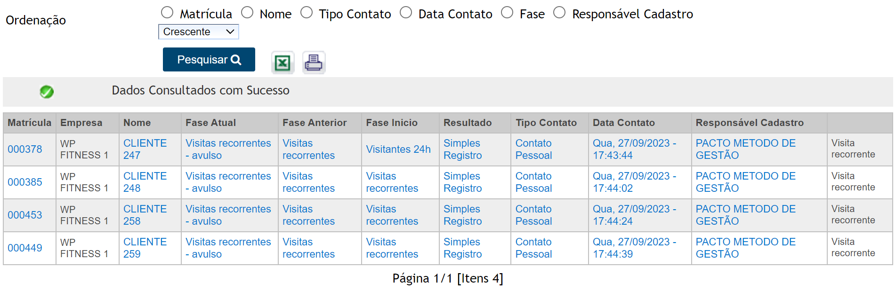896x291 pixels.
Task: Open the Visitantes 24h phase link
Action: [x=398, y=149]
